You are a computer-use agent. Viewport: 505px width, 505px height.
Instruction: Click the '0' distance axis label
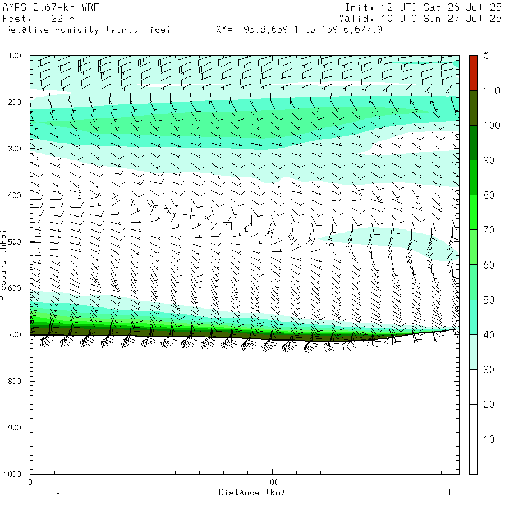(x=30, y=482)
